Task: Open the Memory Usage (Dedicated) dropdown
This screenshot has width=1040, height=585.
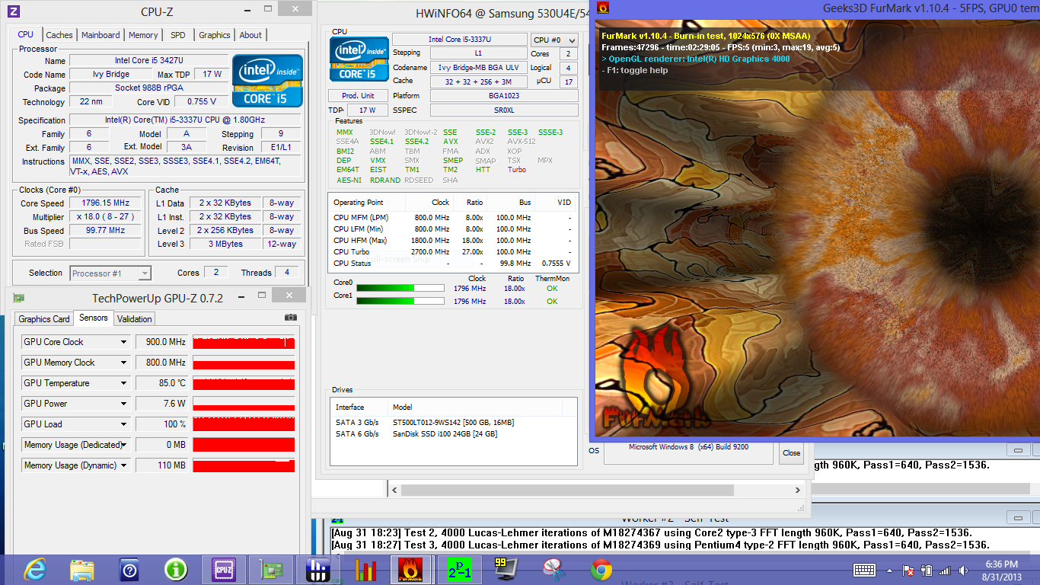Action: click(124, 445)
